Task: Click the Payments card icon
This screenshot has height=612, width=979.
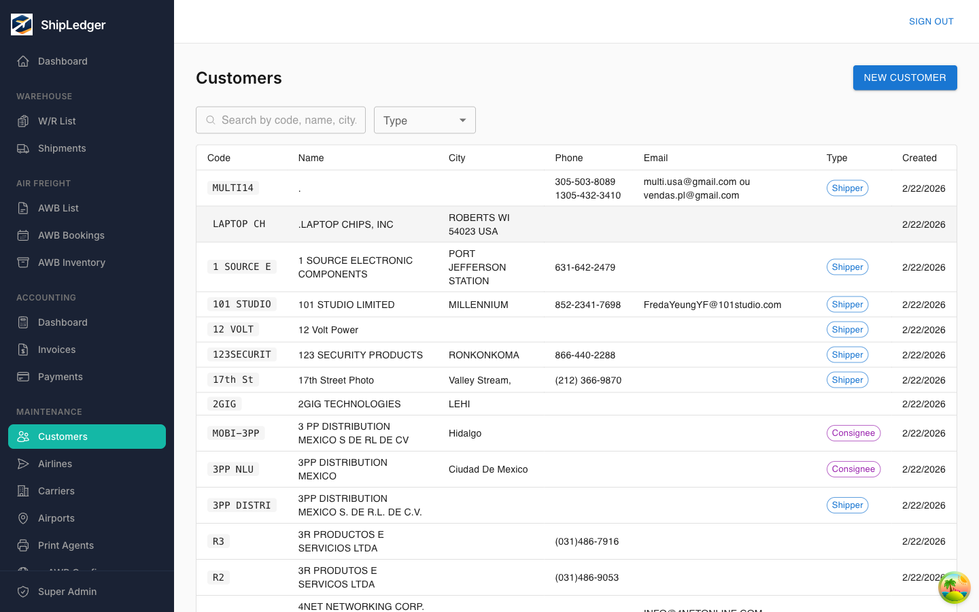Action: tap(23, 377)
